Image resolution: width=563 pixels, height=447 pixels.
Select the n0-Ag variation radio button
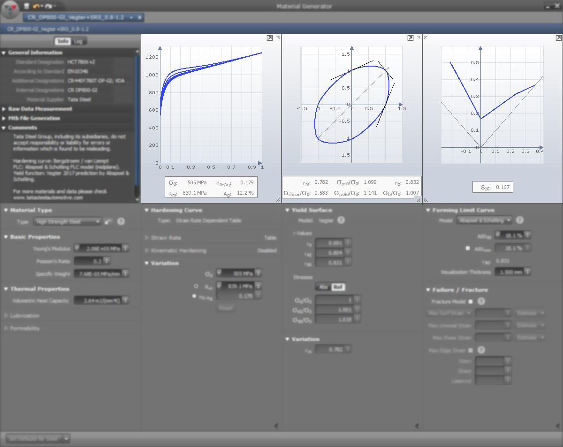tap(194, 296)
